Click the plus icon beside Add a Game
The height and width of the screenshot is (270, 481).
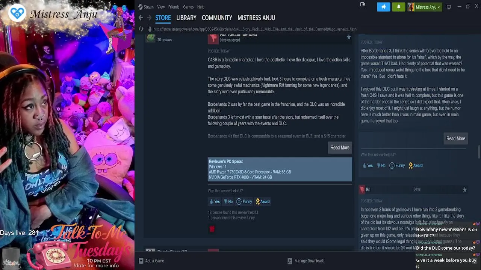click(x=141, y=261)
